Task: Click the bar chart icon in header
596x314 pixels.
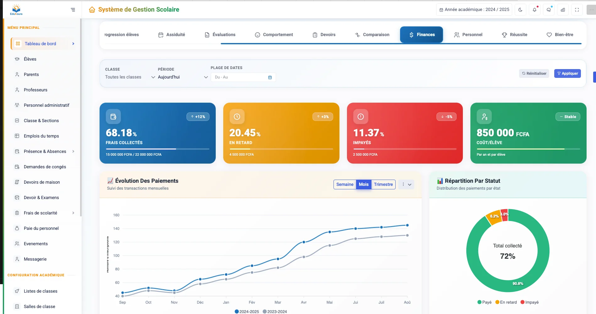Action: 563,10
